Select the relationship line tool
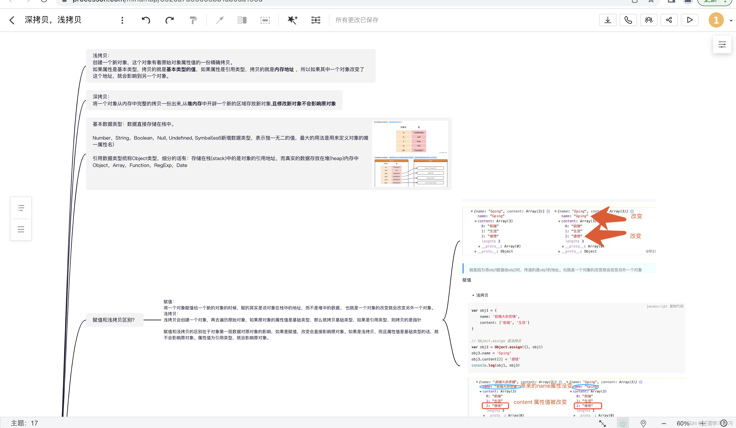736x428 pixels. click(x=219, y=20)
